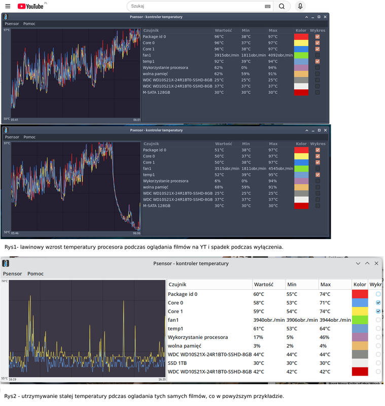Click yellow Core 1 color swatch in bottom window
The height and width of the screenshot is (406, 385).
click(x=360, y=311)
